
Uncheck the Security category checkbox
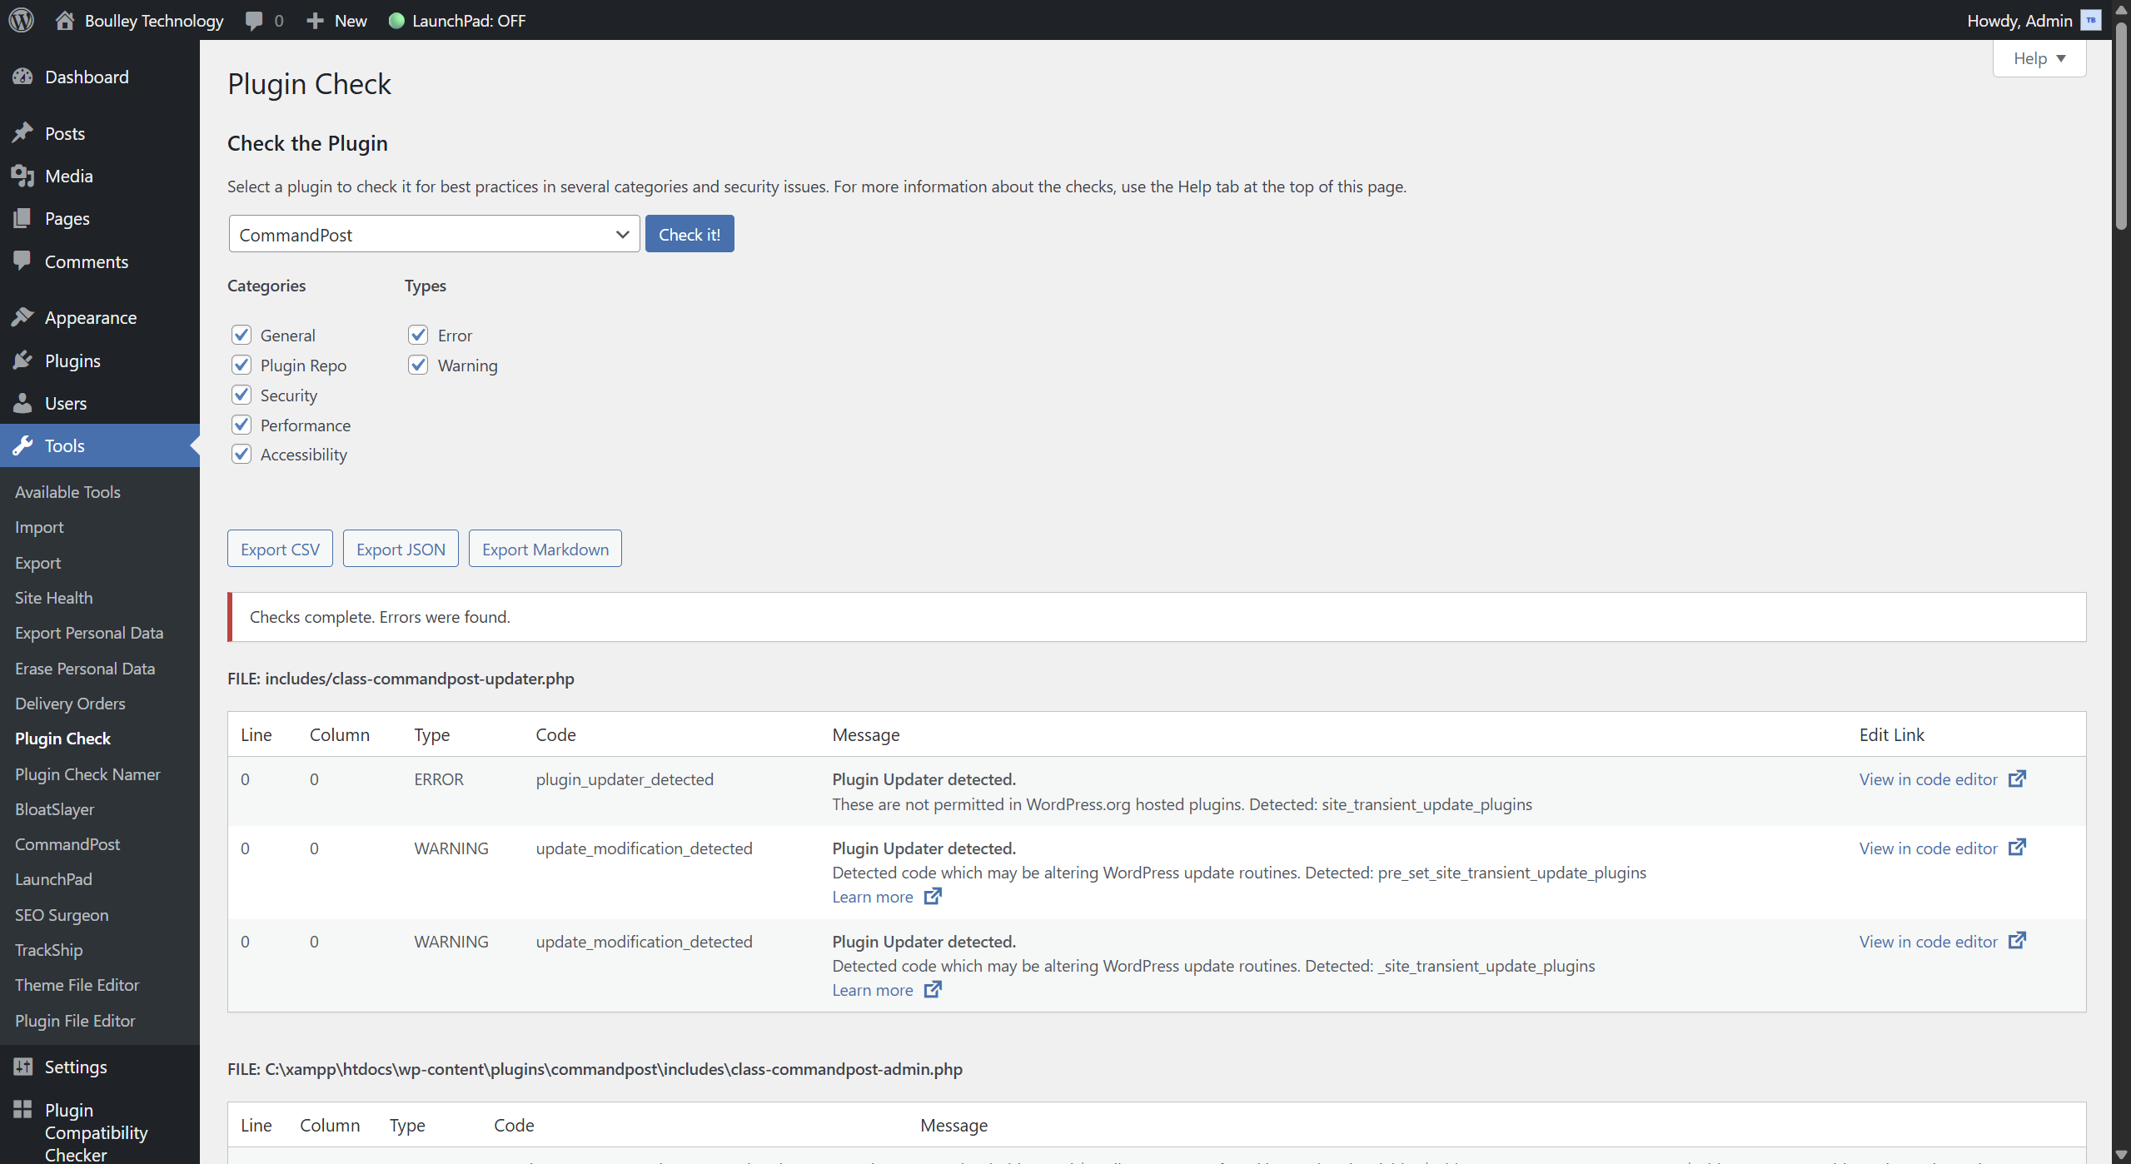pyautogui.click(x=241, y=394)
